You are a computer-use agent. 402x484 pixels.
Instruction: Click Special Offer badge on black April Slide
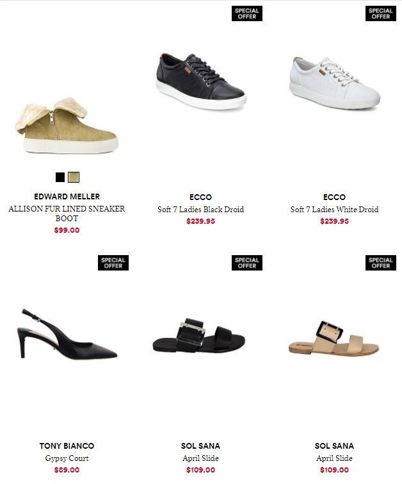(247, 263)
